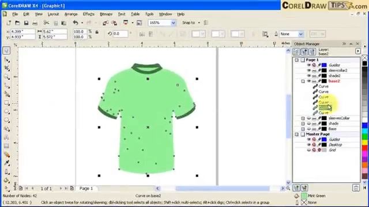Toggle the Grid layer visibility eye

309,150
